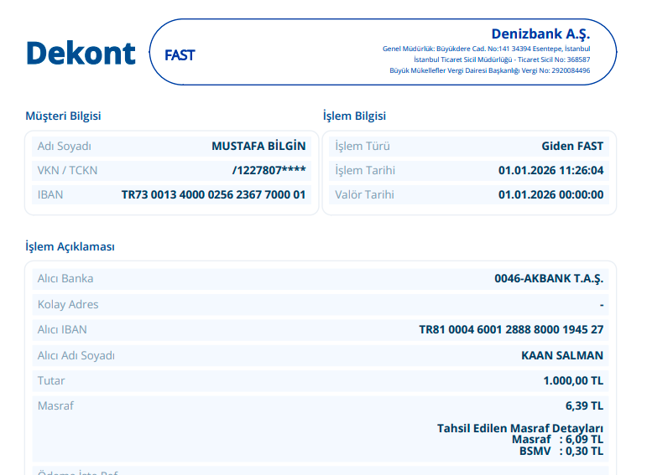647x475 pixels.
Task: Click the Alıcı IBAN label
Action: pos(62,329)
